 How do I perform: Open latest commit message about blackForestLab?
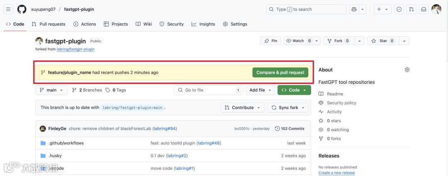click(110, 129)
